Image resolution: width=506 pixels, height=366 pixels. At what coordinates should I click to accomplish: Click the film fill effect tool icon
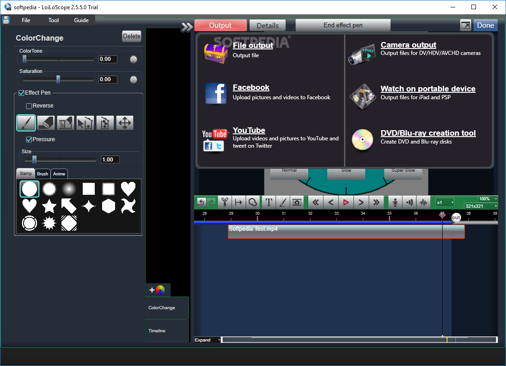point(66,123)
